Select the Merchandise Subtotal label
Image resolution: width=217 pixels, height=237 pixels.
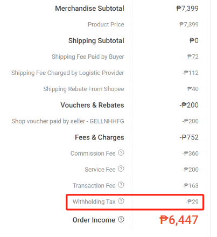click(x=89, y=9)
